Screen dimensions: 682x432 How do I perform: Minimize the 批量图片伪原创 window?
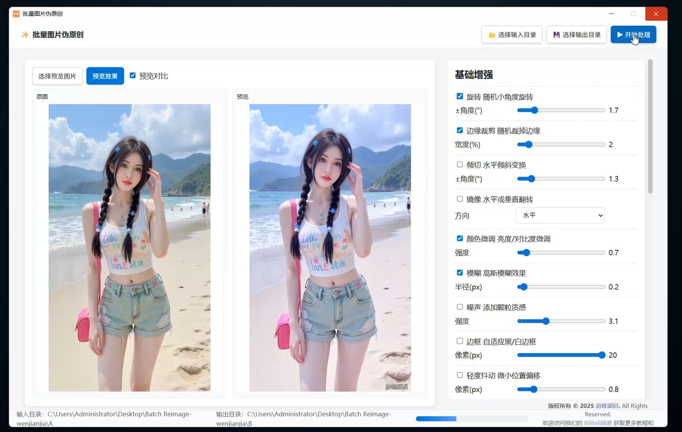point(612,14)
